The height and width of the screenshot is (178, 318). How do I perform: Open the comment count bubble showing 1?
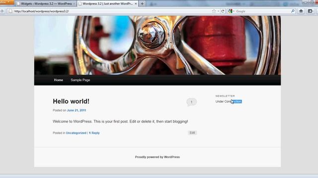[x=191, y=102]
